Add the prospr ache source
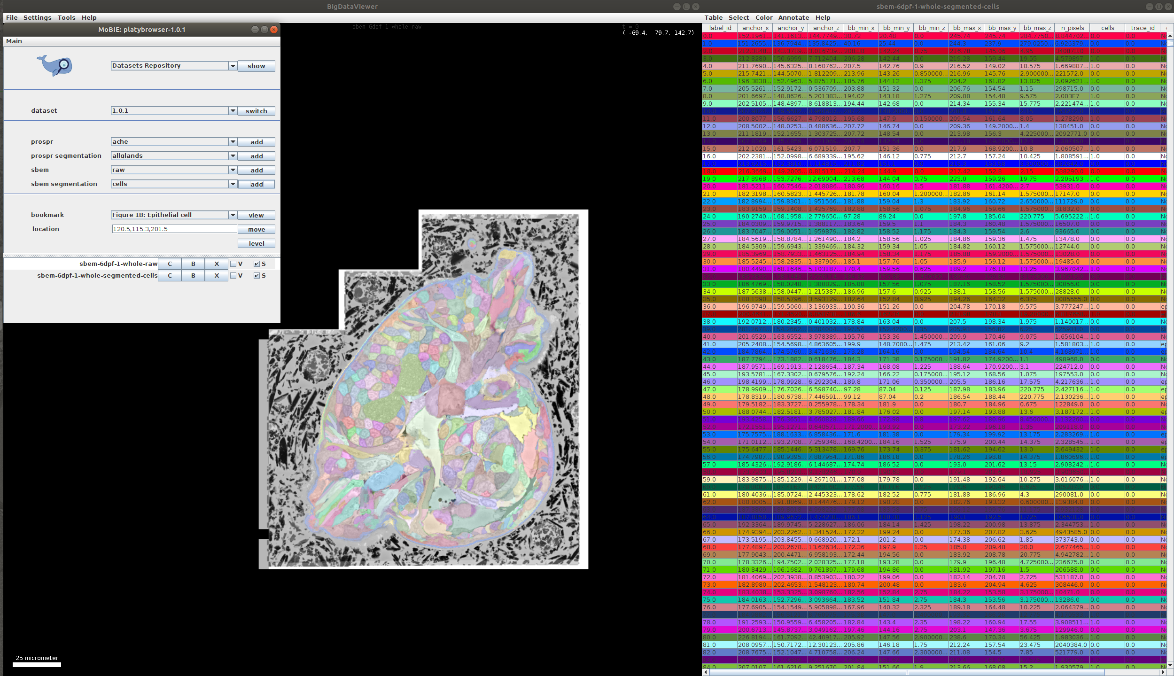The image size is (1174, 676). [x=257, y=142]
